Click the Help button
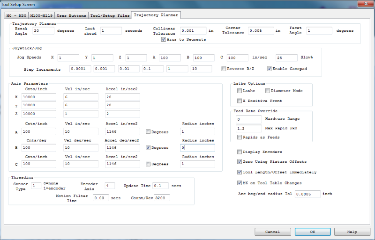This screenshot has height=240, width=375. (x=352, y=232)
